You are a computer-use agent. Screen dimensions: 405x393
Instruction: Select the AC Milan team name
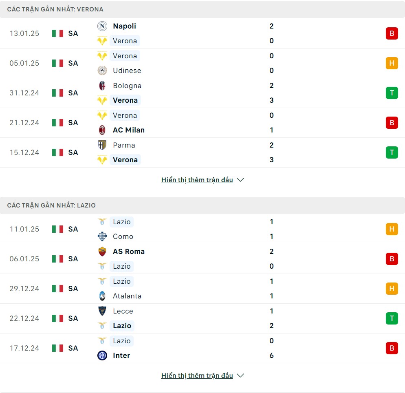[x=129, y=130]
